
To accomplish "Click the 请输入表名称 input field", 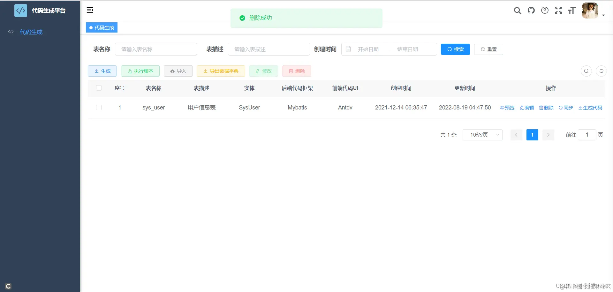I will [x=156, y=49].
